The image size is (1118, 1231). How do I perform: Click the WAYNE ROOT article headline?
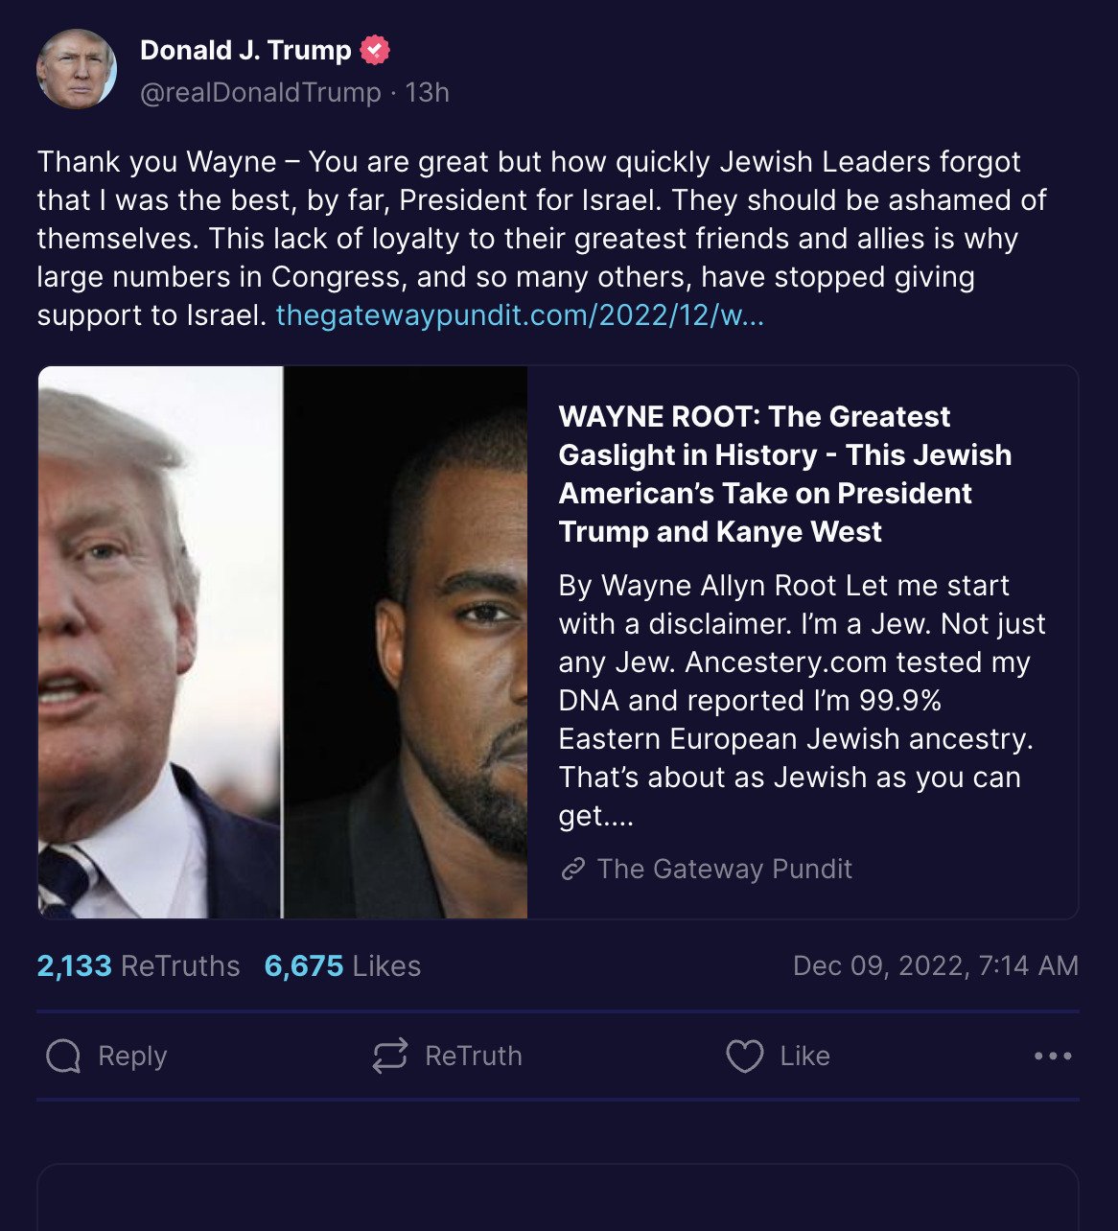coord(785,474)
